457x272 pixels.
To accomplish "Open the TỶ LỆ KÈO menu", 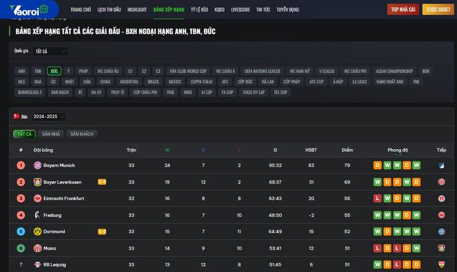I will pos(200,10).
